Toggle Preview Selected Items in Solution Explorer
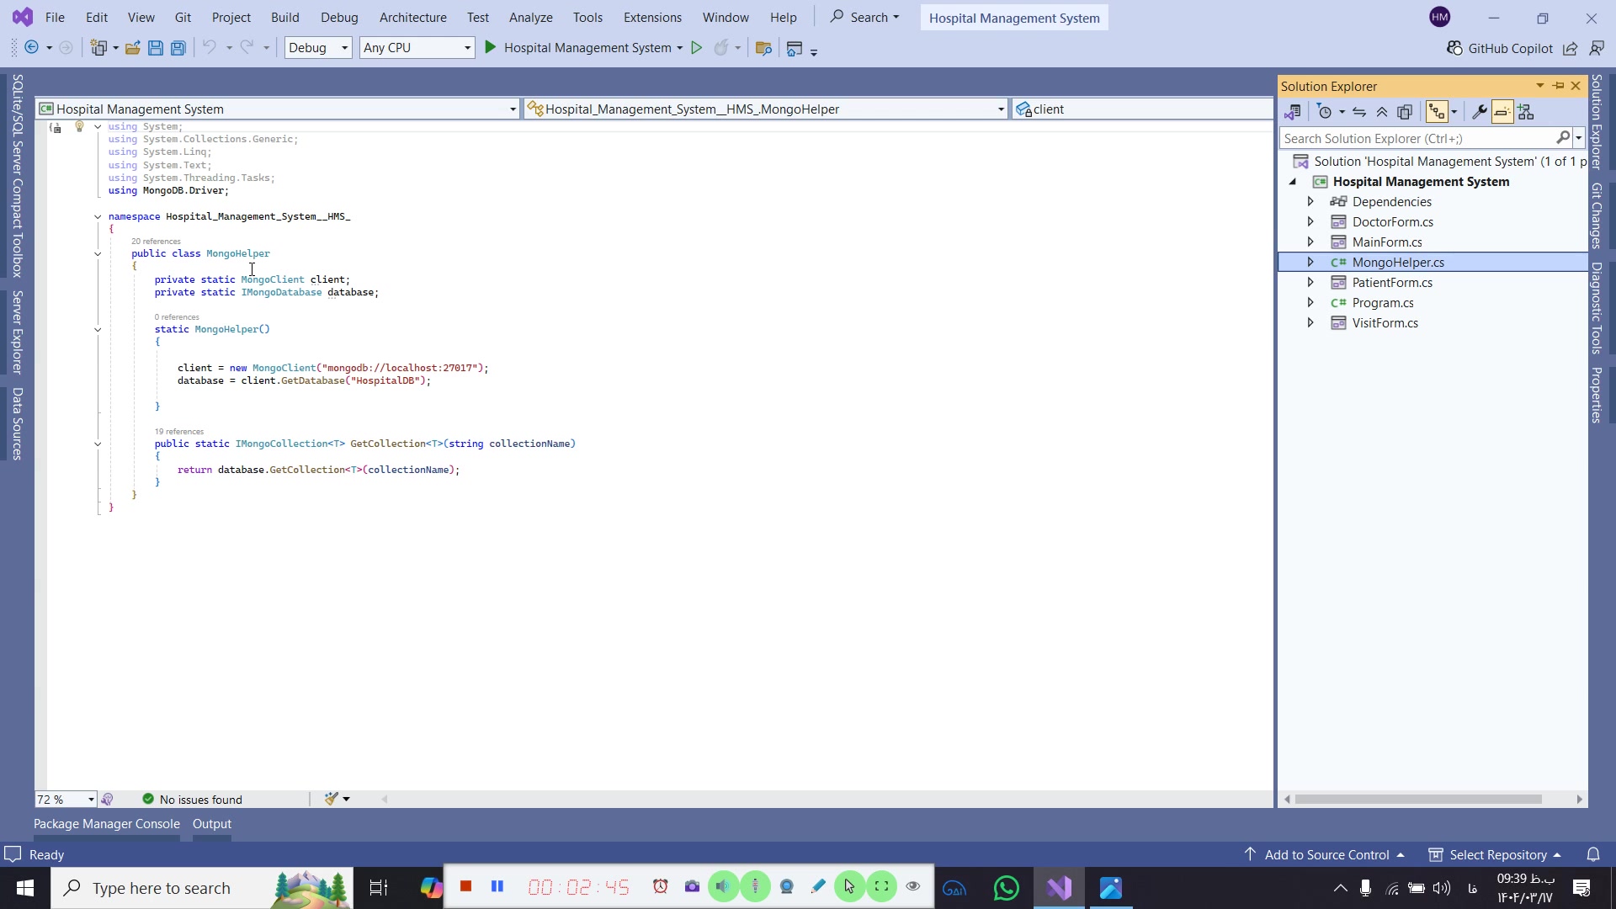The height and width of the screenshot is (909, 1616). 1502,112
